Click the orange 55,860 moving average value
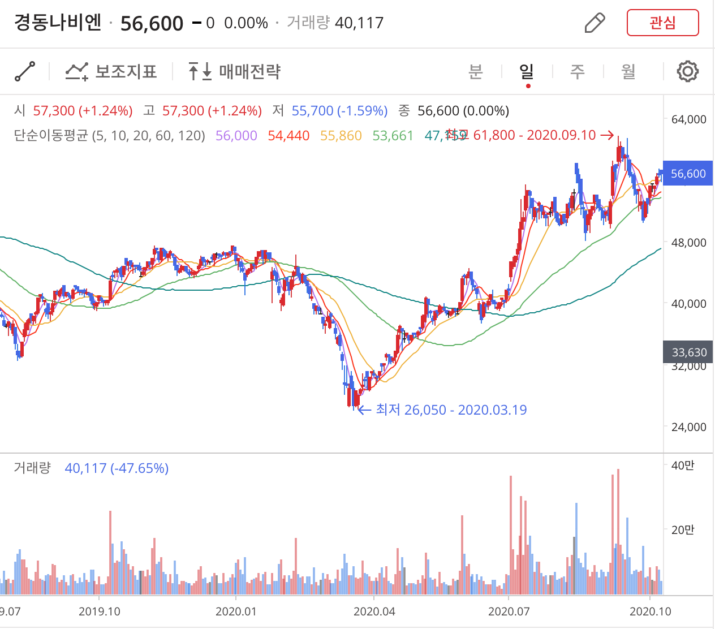 pyautogui.click(x=341, y=136)
